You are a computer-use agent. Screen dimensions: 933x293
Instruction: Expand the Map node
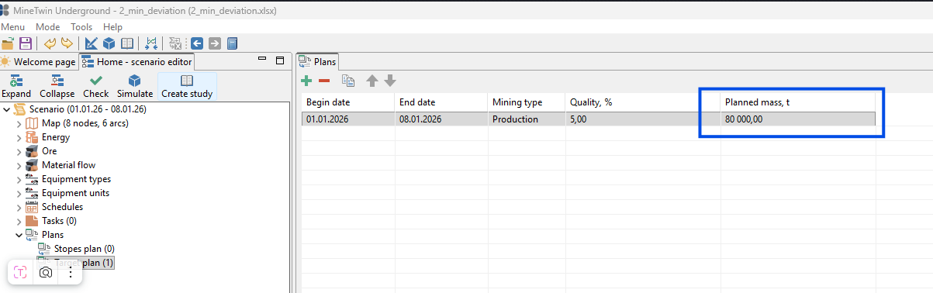[19, 123]
